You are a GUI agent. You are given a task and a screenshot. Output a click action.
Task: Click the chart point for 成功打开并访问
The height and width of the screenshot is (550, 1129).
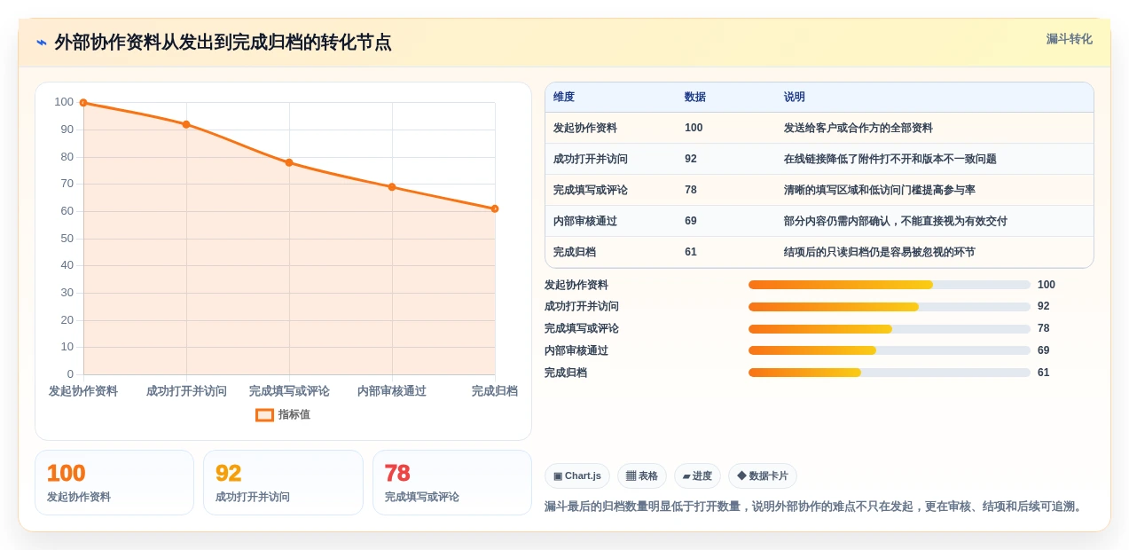pos(186,124)
